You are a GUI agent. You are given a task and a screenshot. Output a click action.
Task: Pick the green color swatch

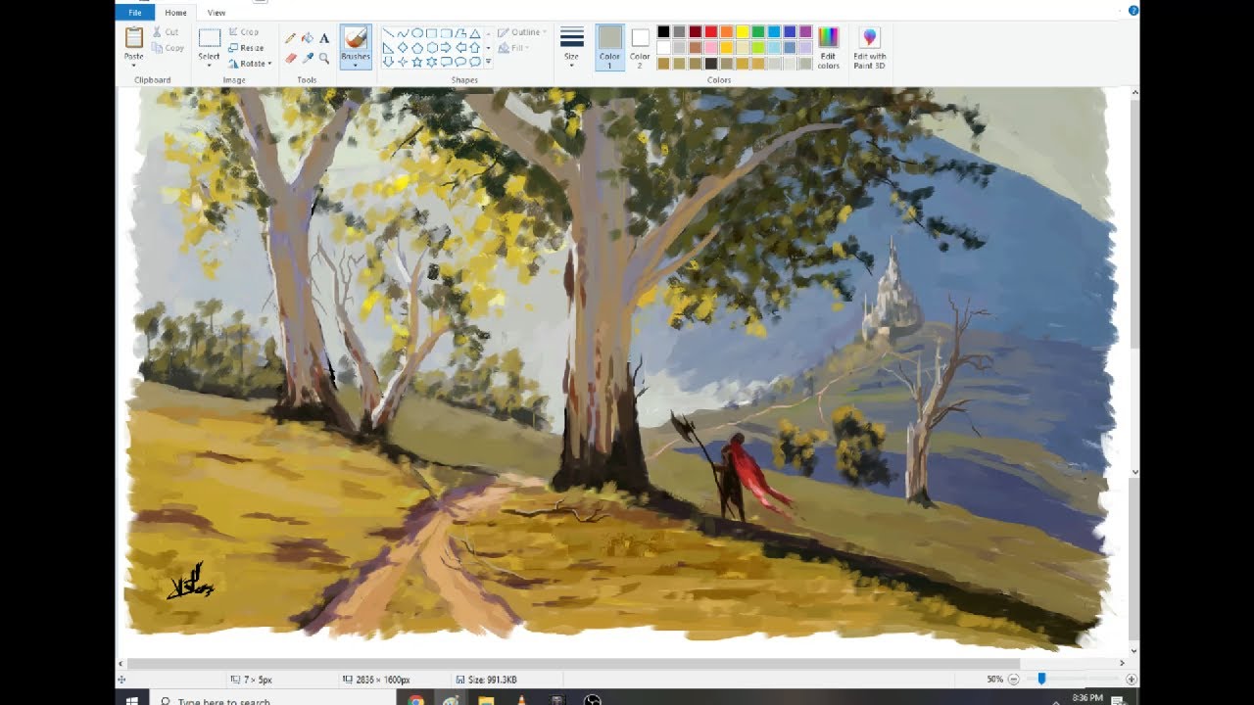tap(758, 31)
